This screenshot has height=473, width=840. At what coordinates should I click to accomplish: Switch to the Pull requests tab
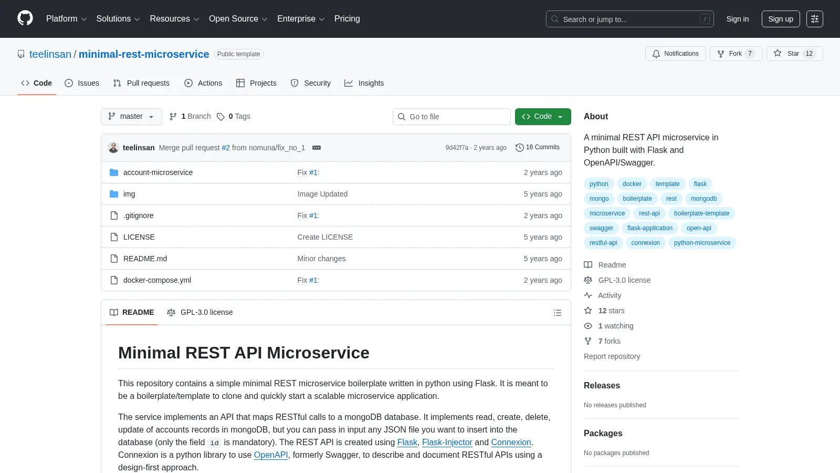(141, 83)
